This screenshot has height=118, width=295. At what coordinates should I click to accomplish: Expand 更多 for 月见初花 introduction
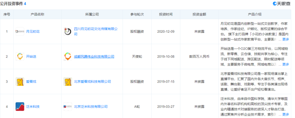(x=286, y=39)
